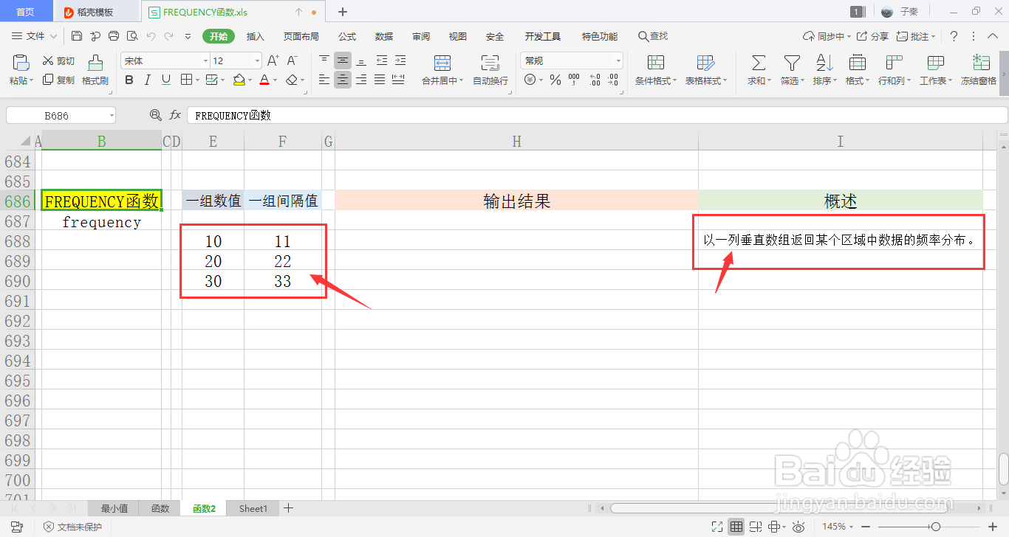Viewport: 1009px width, 537px height.
Task: Add a new sheet with the plus button
Action: point(289,508)
